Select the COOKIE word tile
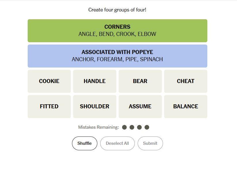 [49, 81]
